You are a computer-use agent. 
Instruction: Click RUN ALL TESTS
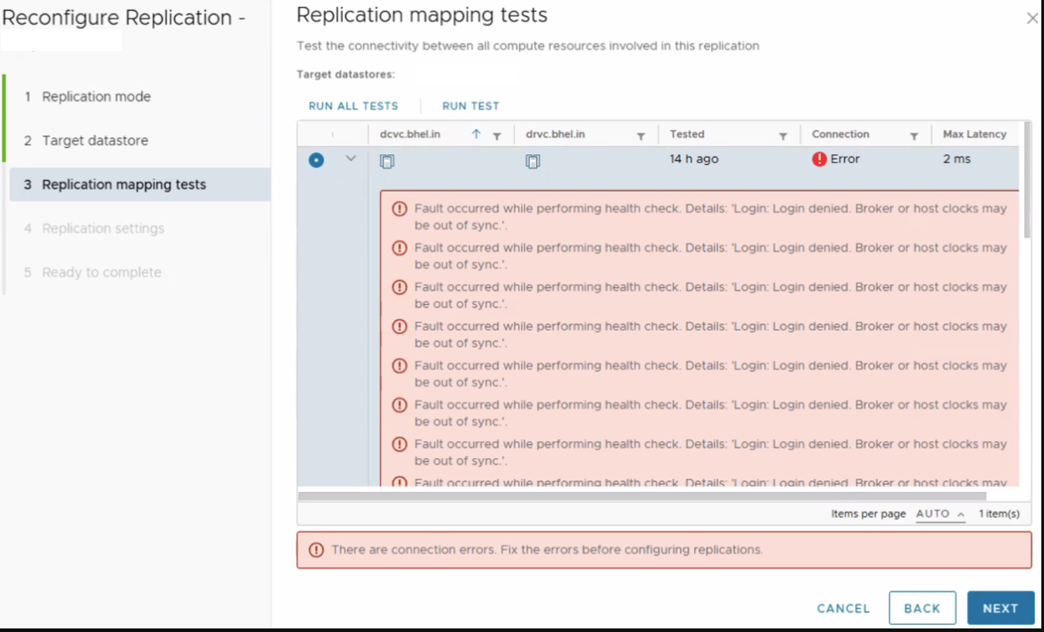[353, 106]
